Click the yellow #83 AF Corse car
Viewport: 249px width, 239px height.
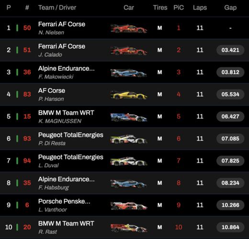pyautogui.click(x=129, y=95)
